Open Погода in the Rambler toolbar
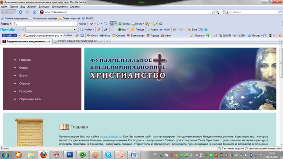This screenshot has height=159, width=283. 138,30
